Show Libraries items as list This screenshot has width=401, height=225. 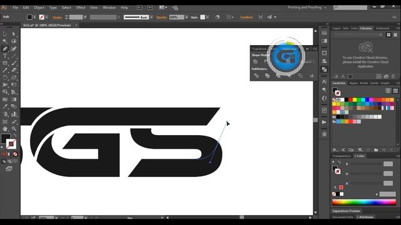click(x=395, y=35)
